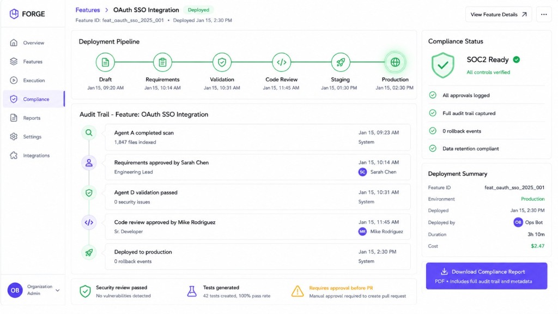Viewport: 558px width, 314px height.
Task: Click the cost value $2.47
Action: pos(538,246)
